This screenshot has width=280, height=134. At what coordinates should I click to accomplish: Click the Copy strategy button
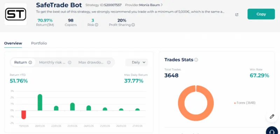point(261,14)
